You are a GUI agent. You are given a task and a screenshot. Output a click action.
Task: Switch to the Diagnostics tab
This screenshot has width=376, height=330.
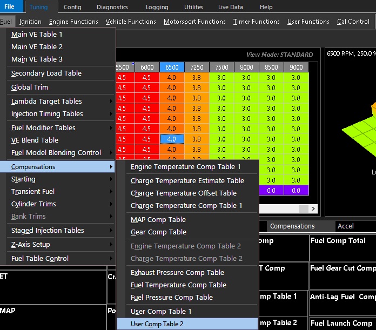coord(112,7)
